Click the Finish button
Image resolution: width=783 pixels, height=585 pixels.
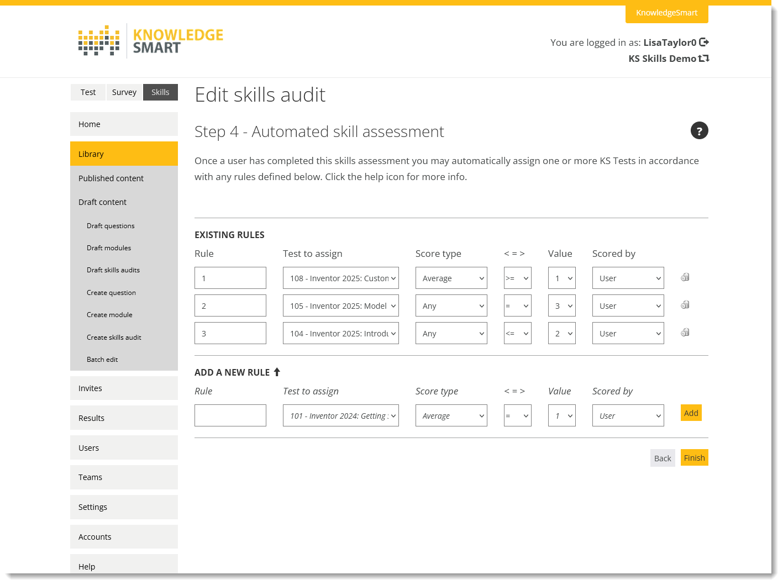tap(694, 457)
